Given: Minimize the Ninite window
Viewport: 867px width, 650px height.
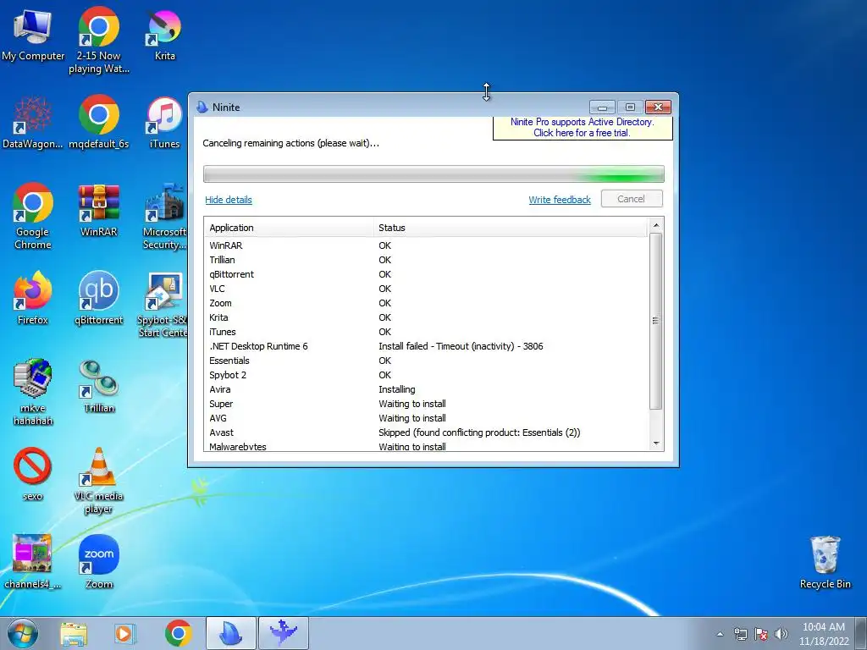Looking at the screenshot, I should click(x=602, y=107).
